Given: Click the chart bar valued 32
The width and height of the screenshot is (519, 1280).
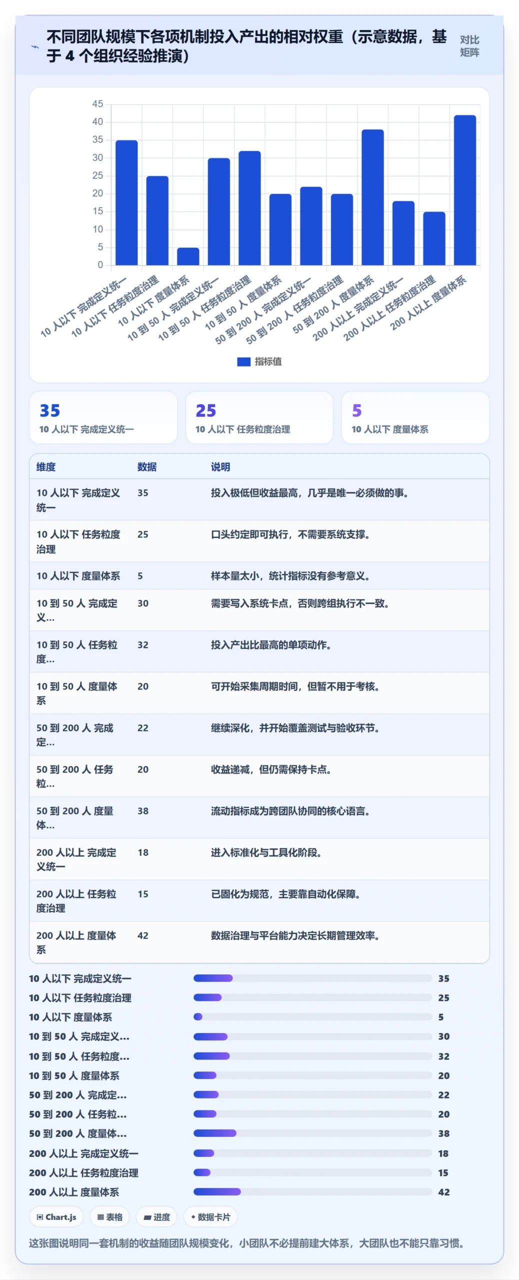Looking at the screenshot, I should point(249,208).
